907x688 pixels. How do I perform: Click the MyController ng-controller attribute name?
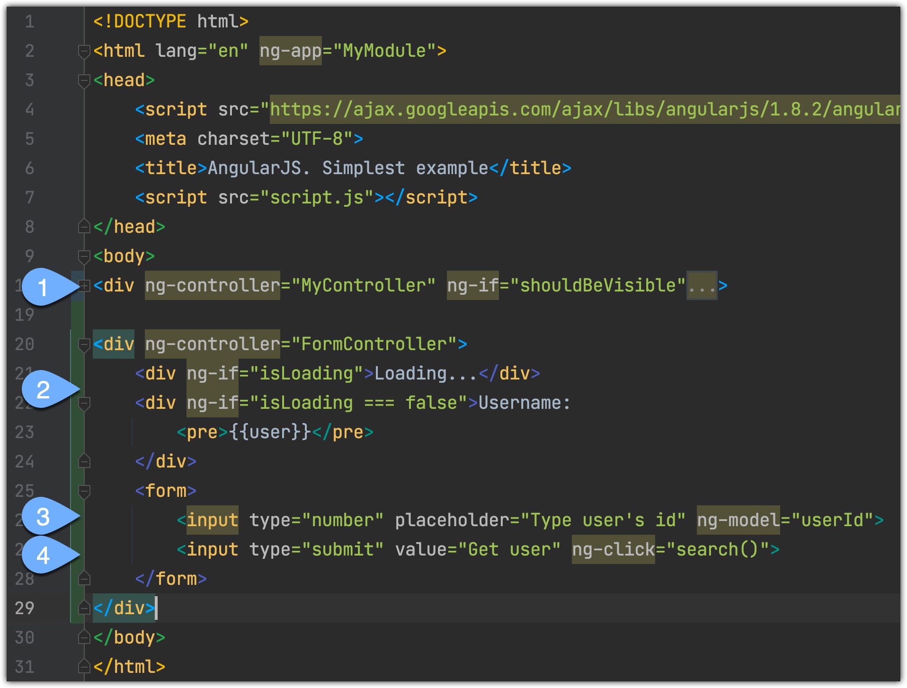pos(213,286)
